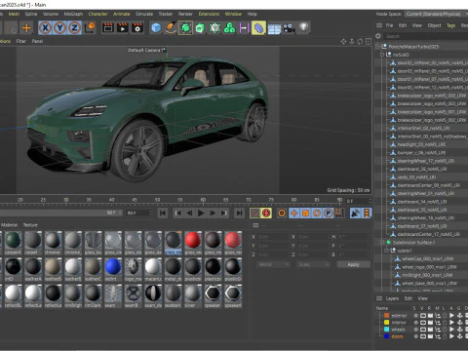This screenshot has height=351, width=468.
Task: Click the viewport maximize icon
Action: coord(369,41)
